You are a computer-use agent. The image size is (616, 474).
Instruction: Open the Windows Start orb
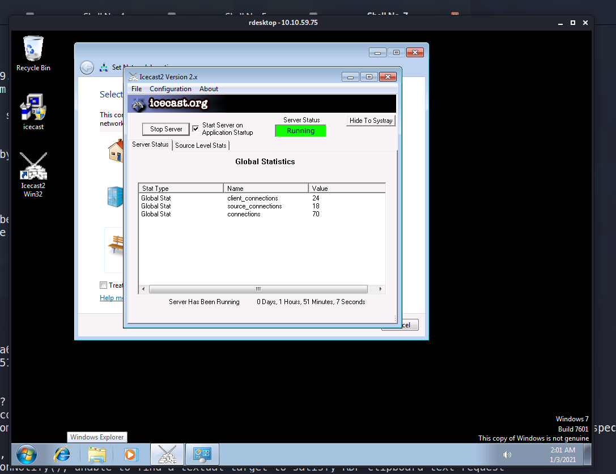click(x=26, y=455)
